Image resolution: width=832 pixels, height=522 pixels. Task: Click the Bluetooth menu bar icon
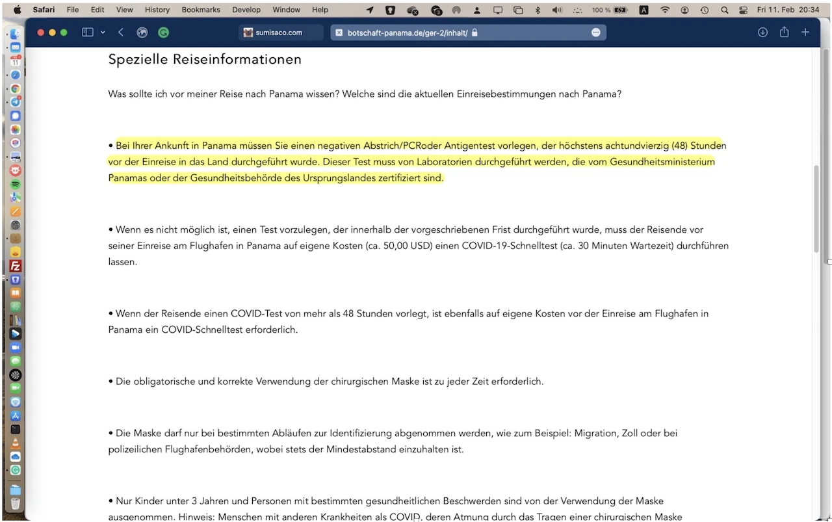pos(538,10)
